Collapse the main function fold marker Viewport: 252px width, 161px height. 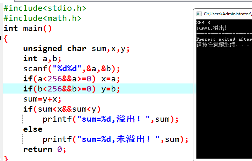tap(0, 38)
